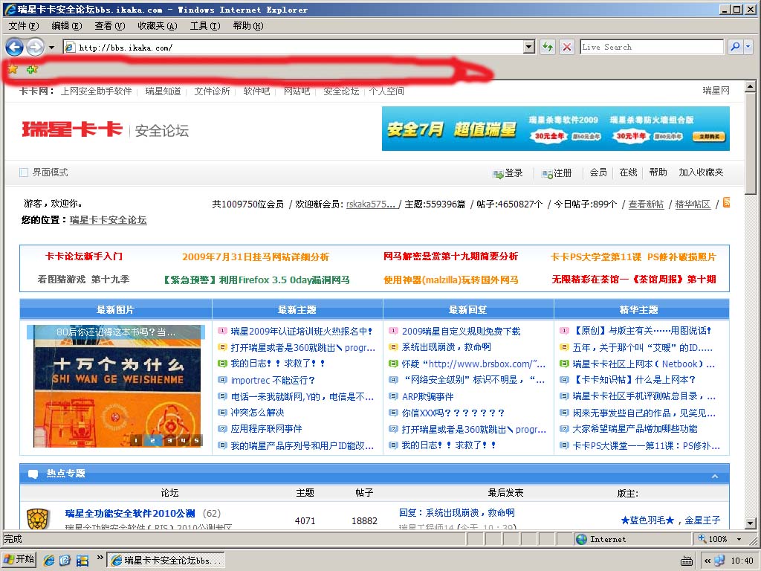Open 瑞星2009年认证培训班火热报名中 topic
761x571 pixels.
[x=302, y=331]
